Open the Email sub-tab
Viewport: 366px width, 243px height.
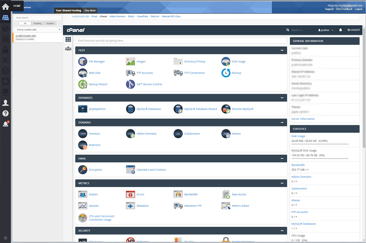[94, 16]
